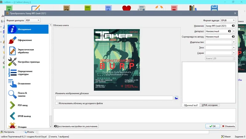Open the Формат вывода dropdown

tap(228, 20)
